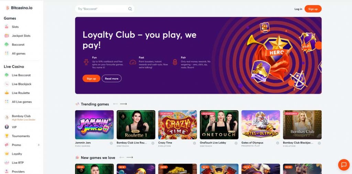Click Log in link at top
The width and height of the screenshot is (352, 174).
pyautogui.click(x=298, y=9)
